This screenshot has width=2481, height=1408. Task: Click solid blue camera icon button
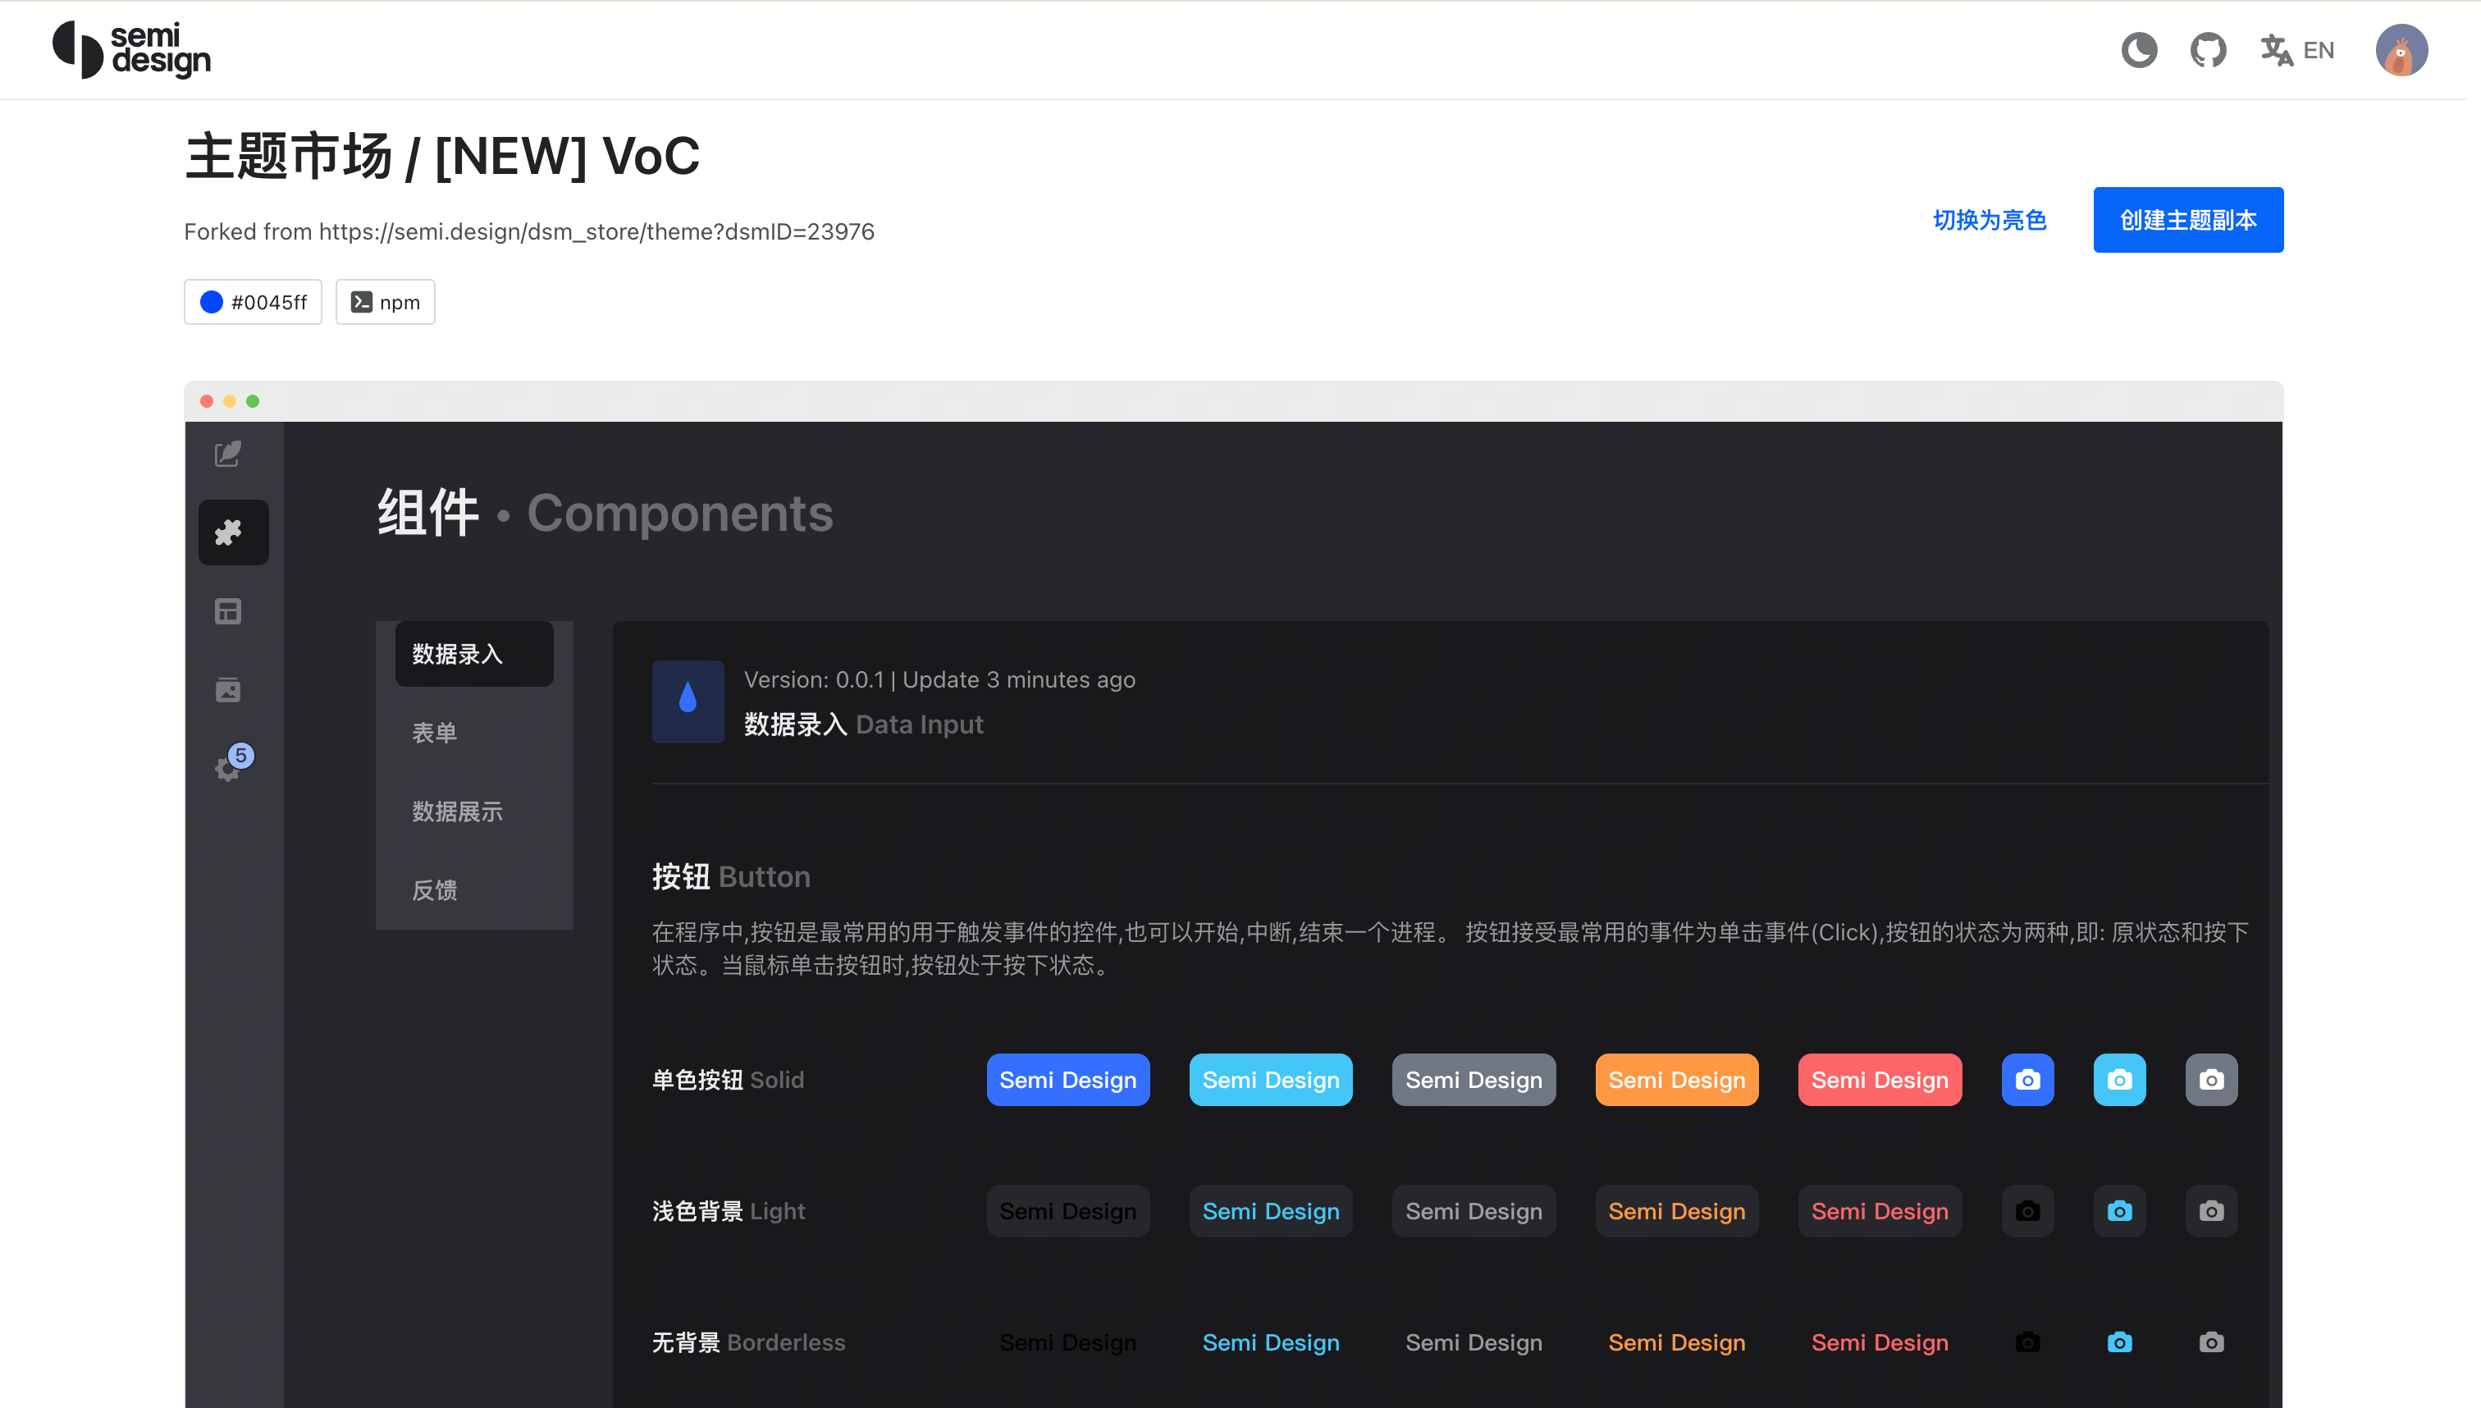(2027, 1079)
